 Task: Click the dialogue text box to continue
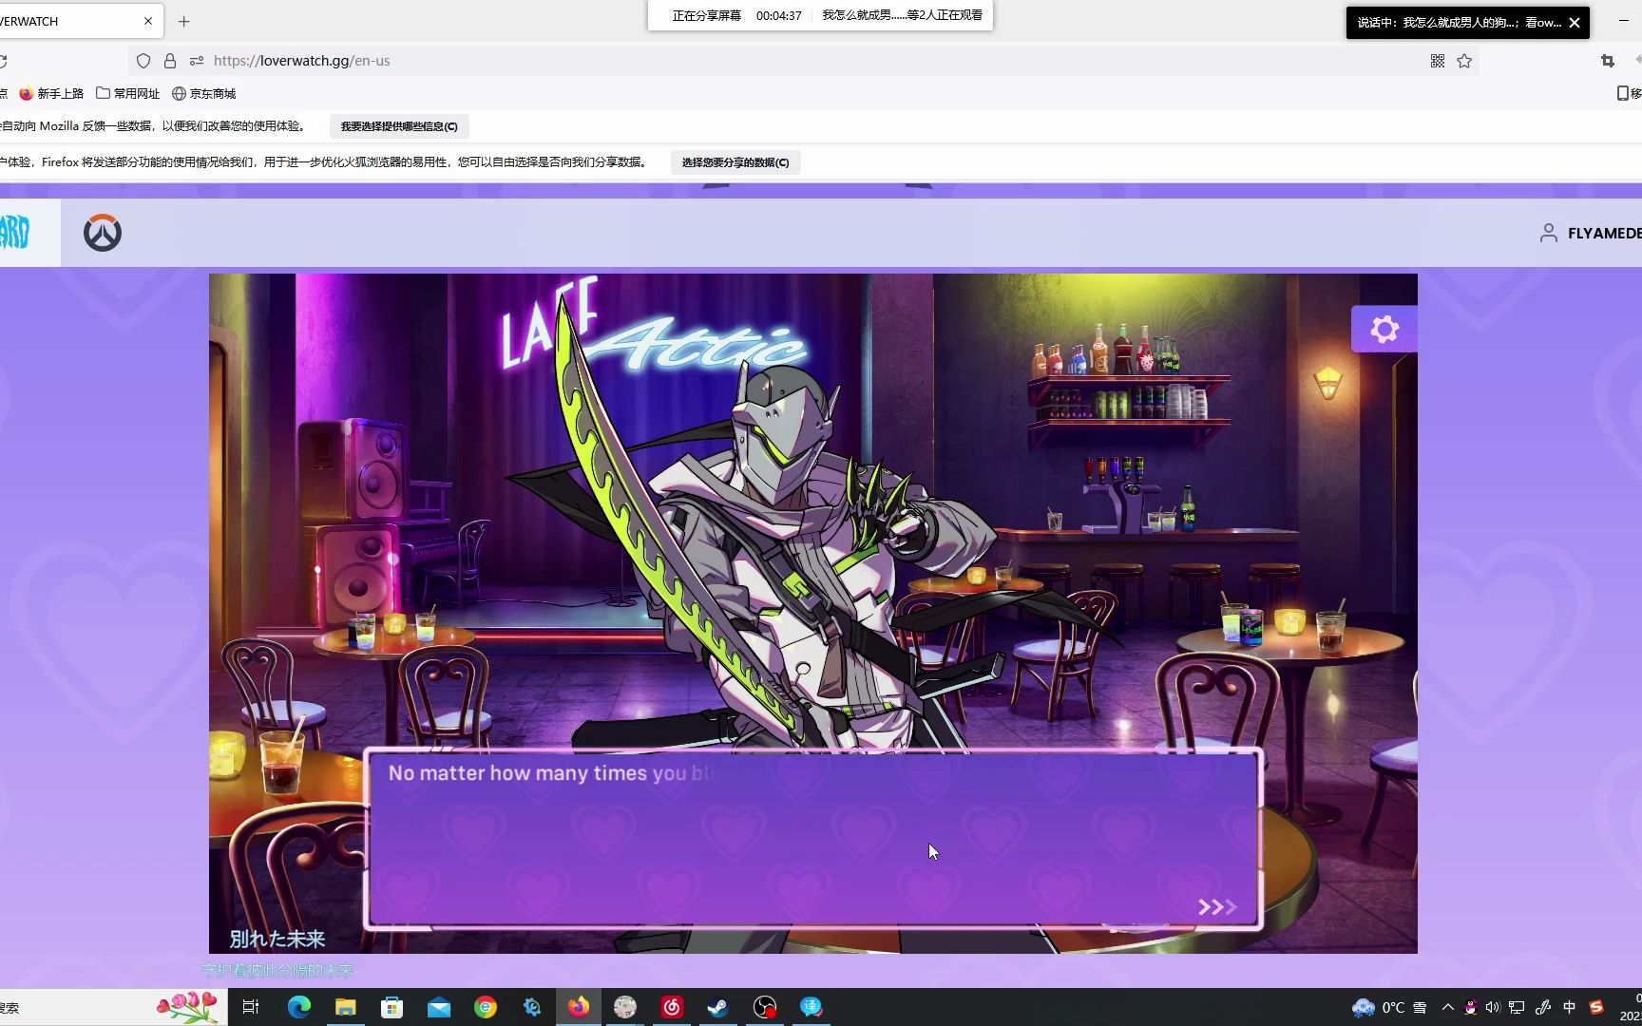pyautogui.click(x=813, y=839)
